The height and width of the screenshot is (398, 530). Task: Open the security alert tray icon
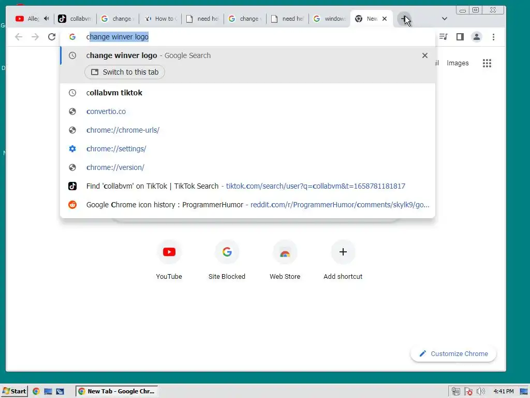pyautogui.click(x=468, y=392)
